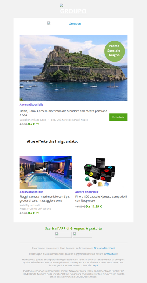Click Ancora disponibile label above Ischia offer
Image resolution: width=147 pixels, height=283 pixels.
(31, 104)
